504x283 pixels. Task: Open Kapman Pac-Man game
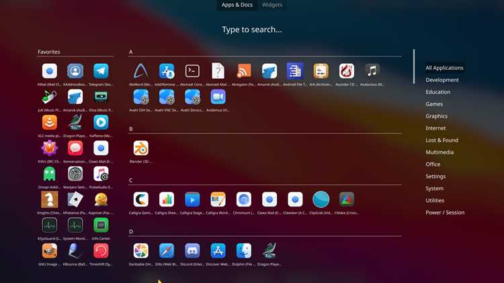pyautogui.click(x=101, y=200)
